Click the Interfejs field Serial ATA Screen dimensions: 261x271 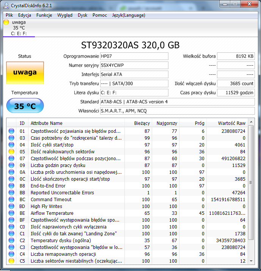click(x=134, y=74)
